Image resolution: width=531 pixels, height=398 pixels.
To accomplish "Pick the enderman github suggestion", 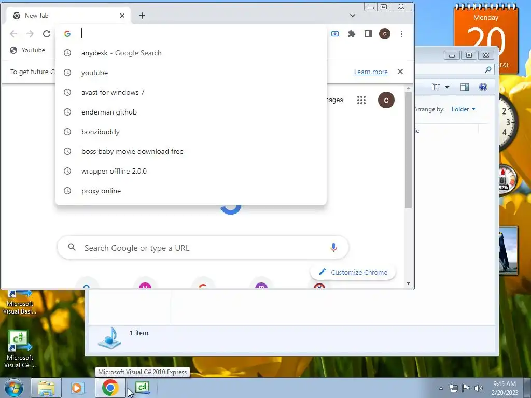I will pyautogui.click(x=191, y=112).
